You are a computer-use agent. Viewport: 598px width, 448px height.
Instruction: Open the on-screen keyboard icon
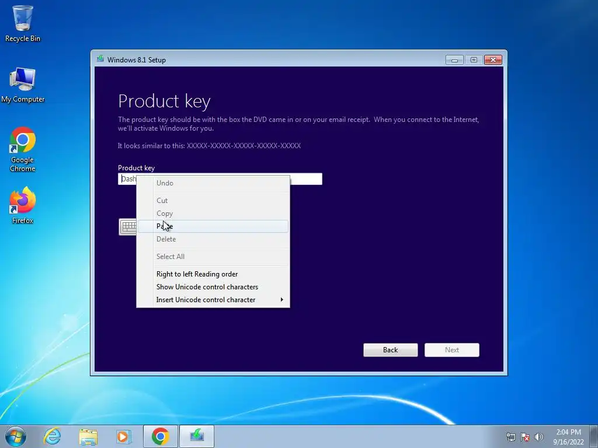[x=128, y=227]
